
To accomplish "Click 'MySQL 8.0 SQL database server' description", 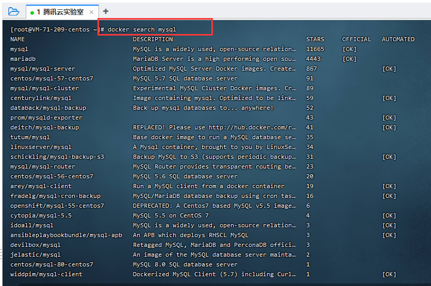I will point(185,264).
